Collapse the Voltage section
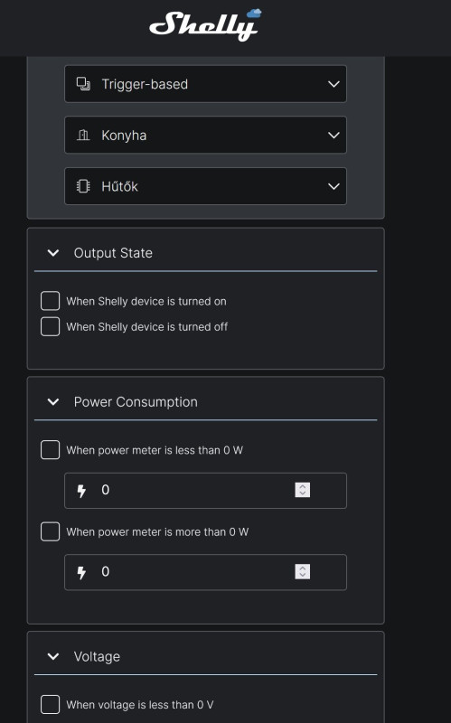This screenshot has width=451, height=723. pyautogui.click(x=53, y=656)
